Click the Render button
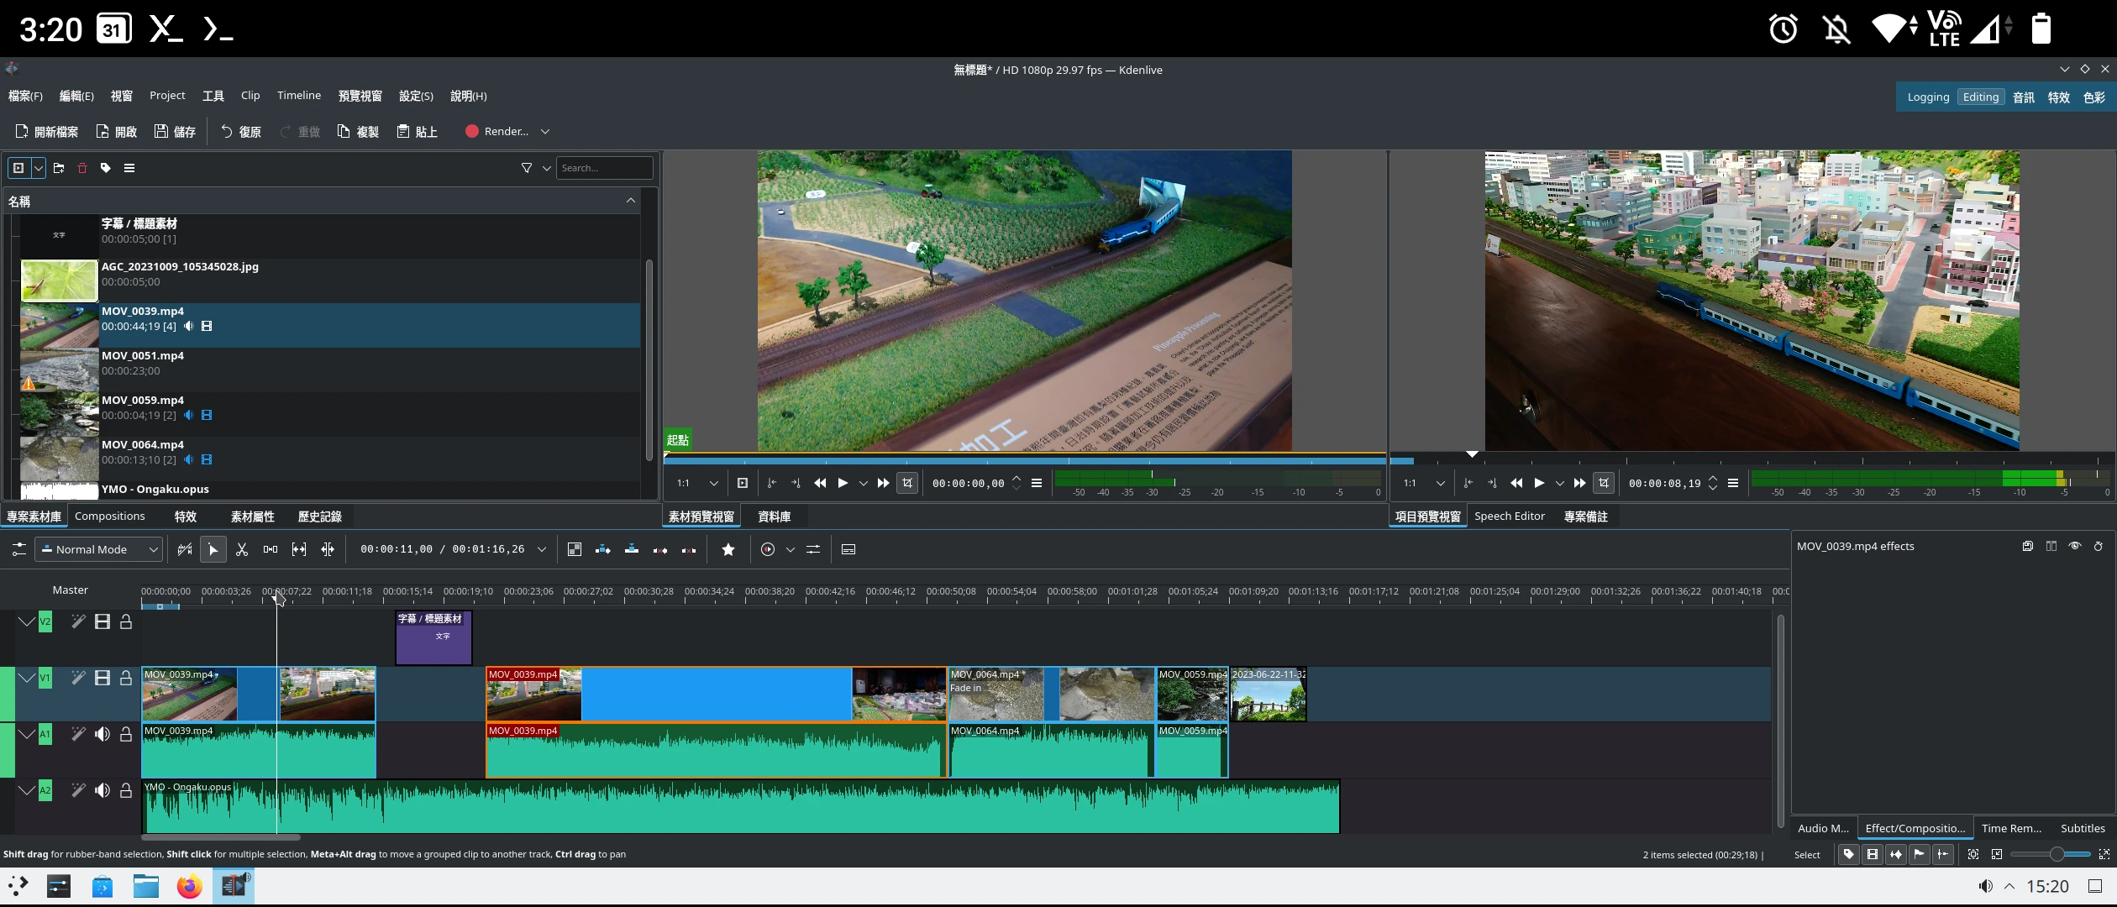 [497, 132]
